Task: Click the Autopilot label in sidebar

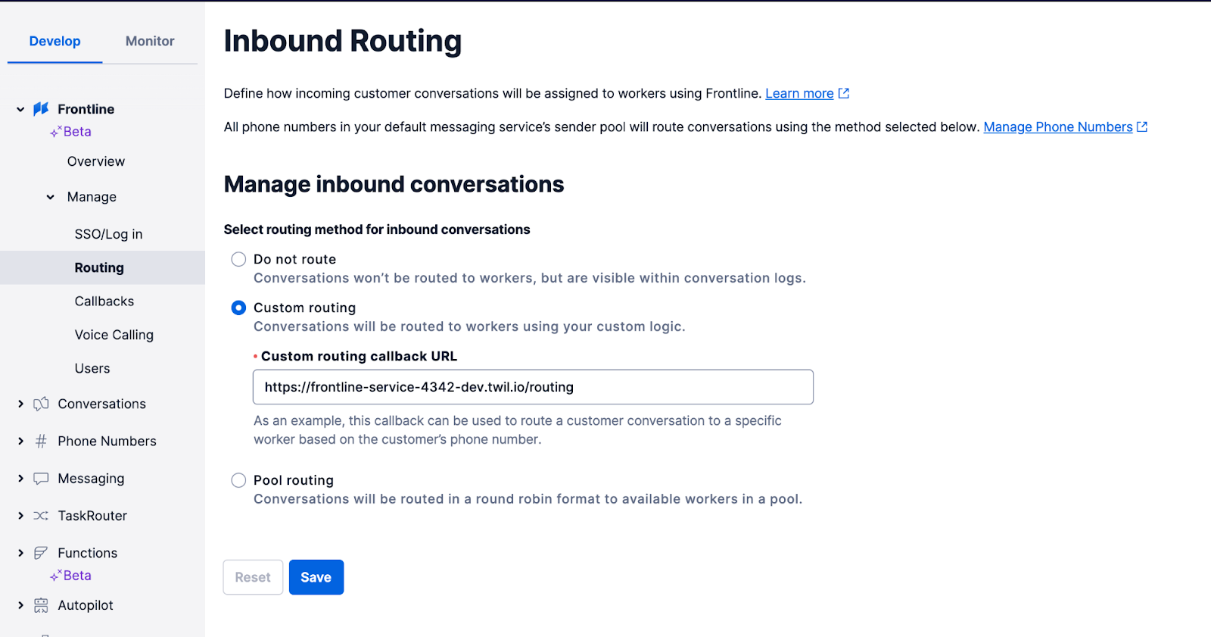Action: pos(86,605)
